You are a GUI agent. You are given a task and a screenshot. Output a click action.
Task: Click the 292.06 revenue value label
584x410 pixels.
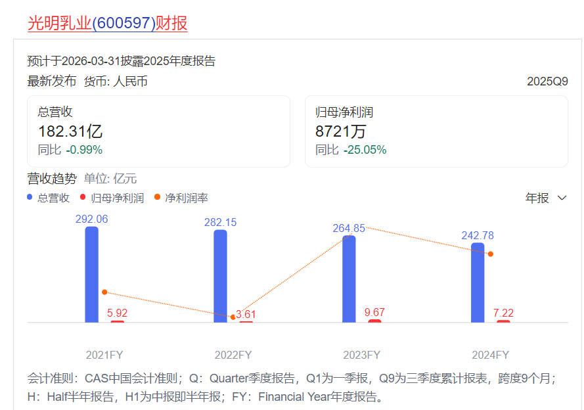point(91,219)
